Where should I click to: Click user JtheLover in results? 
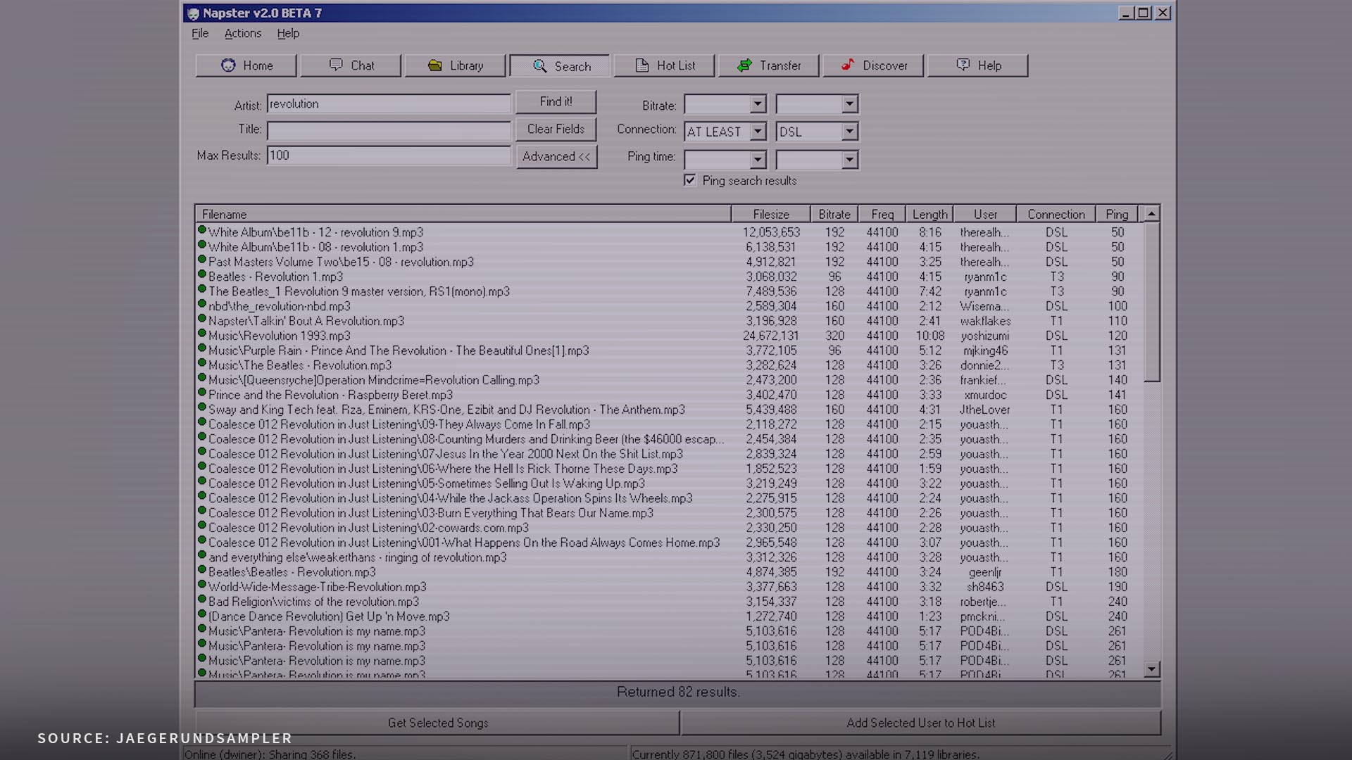point(985,410)
